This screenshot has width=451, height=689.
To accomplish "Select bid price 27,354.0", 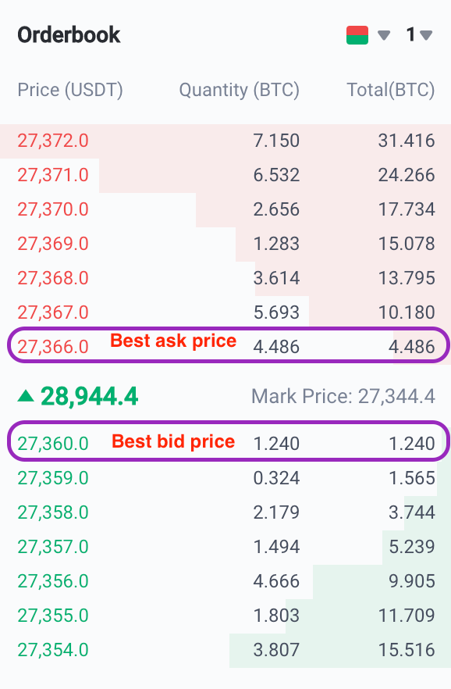I will (53, 650).
